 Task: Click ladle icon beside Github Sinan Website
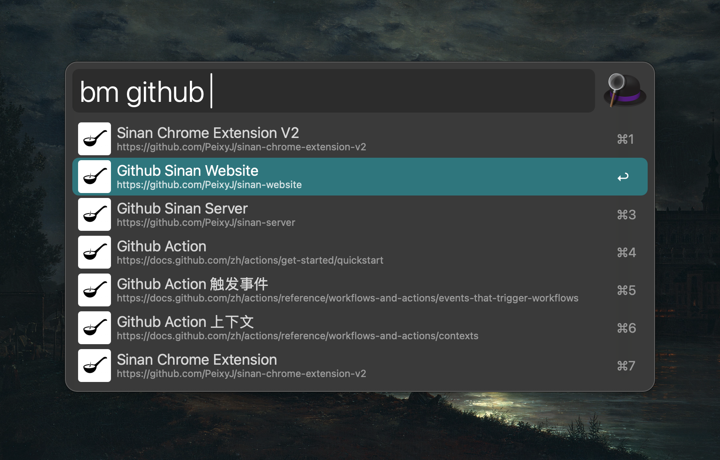[x=95, y=177]
